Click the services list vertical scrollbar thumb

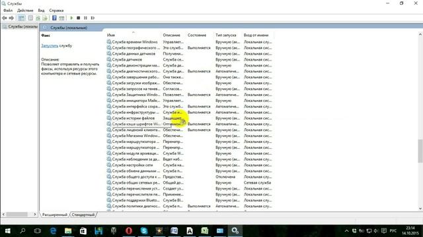420,151
